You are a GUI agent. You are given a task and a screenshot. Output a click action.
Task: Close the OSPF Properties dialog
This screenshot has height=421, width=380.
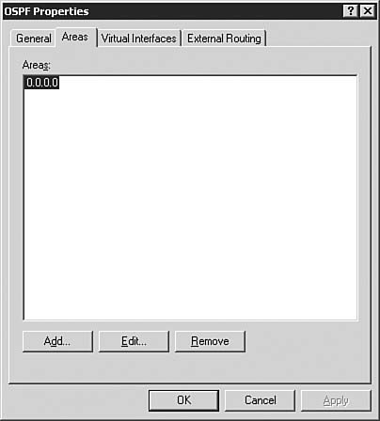click(x=368, y=11)
